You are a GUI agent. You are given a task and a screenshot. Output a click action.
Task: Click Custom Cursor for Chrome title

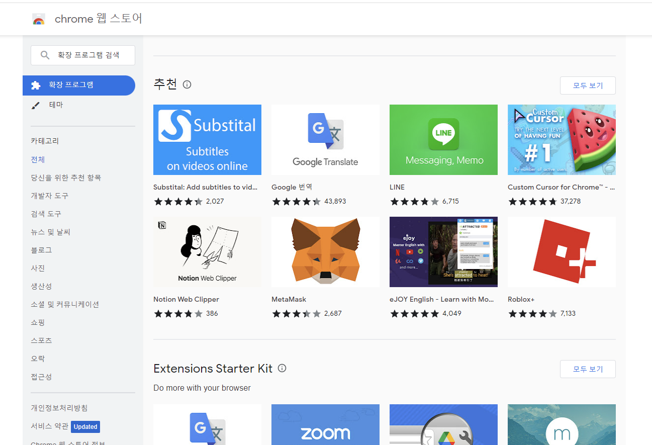click(562, 187)
